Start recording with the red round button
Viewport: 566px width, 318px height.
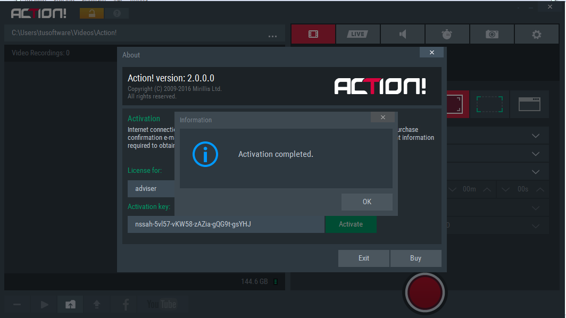click(425, 292)
